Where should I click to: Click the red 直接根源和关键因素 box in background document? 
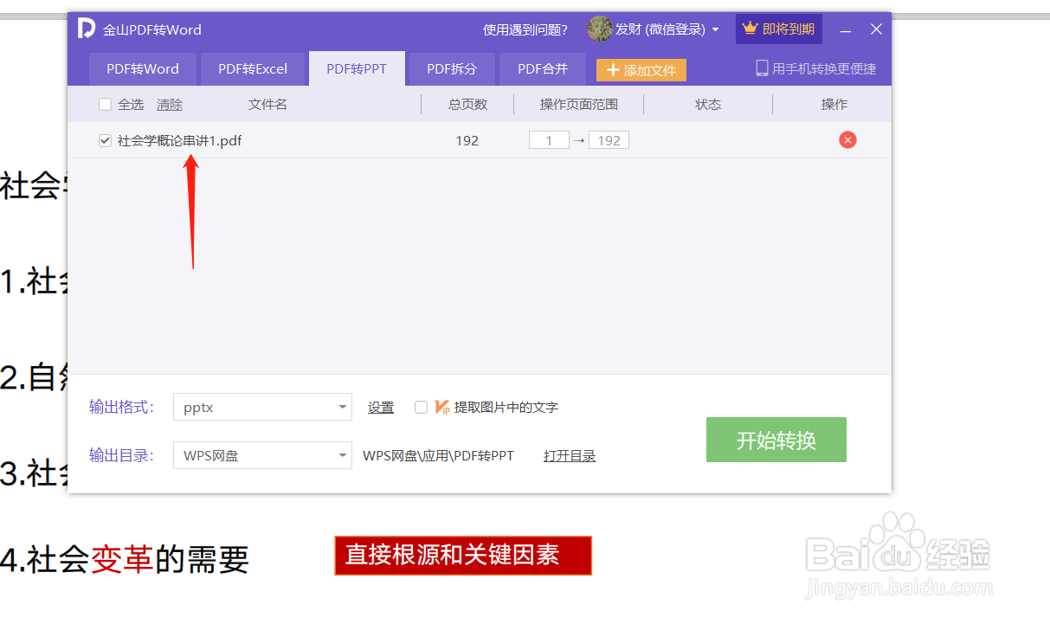click(x=463, y=556)
